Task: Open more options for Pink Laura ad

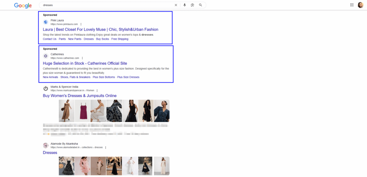Action: coord(81,24)
